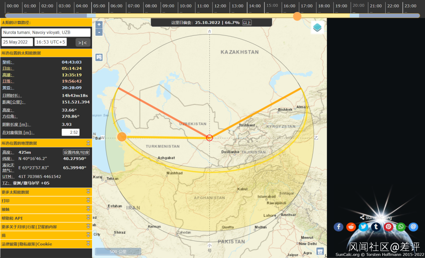Click the elevation value 425m

24,153
